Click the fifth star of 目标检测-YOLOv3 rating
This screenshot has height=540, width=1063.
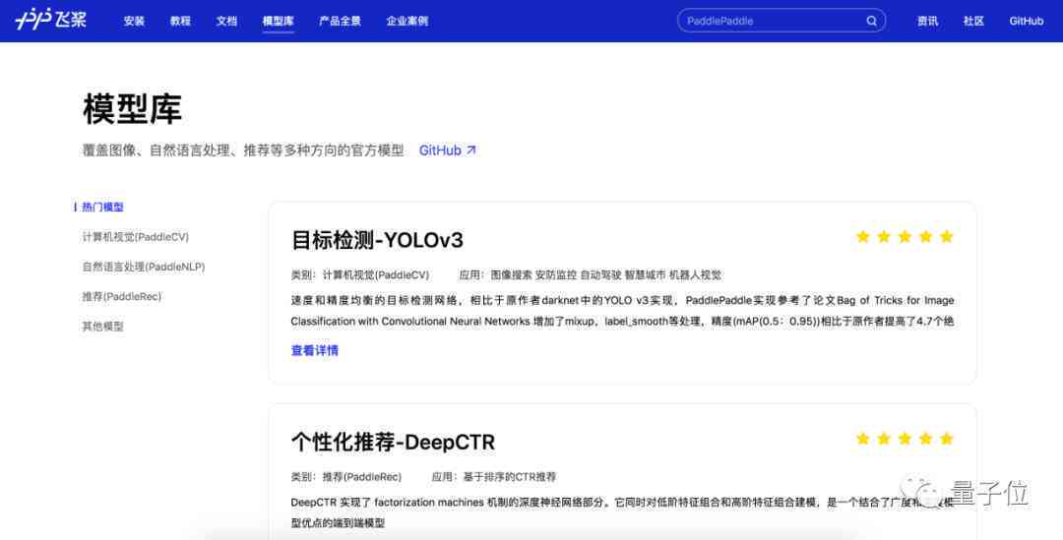coord(947,236)
